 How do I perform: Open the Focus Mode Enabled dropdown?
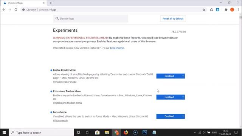coord(171,116)
